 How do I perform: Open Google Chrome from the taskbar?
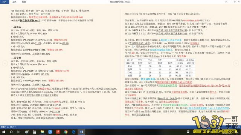(66, 132)
